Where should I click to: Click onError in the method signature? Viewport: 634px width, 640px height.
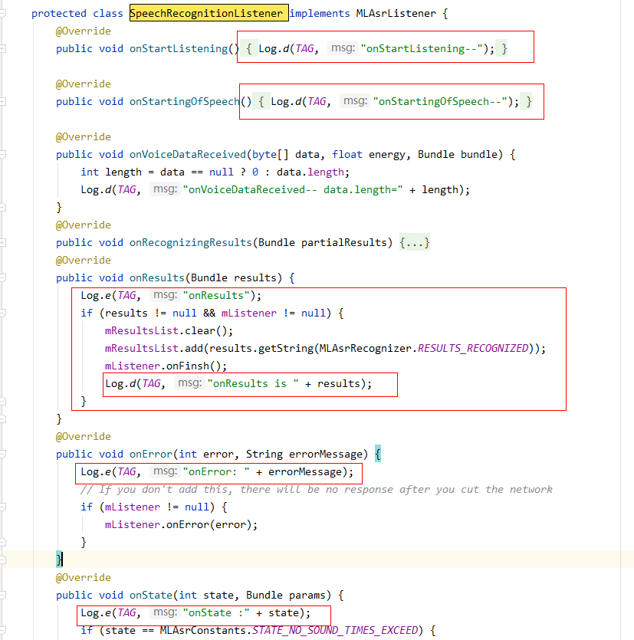[x=151, y=454]
